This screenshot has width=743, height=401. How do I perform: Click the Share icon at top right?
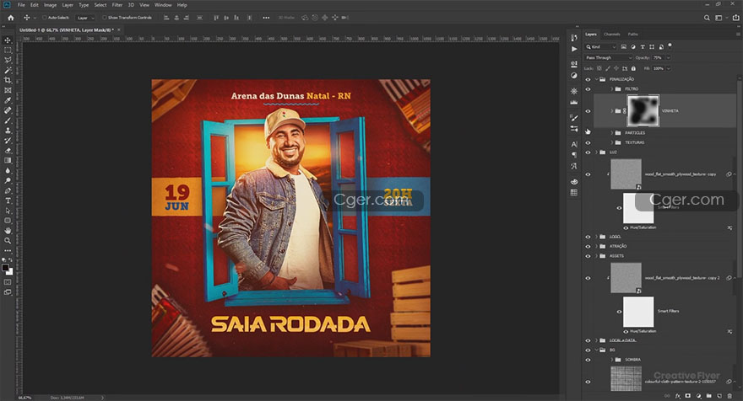[x=736, y=18]
